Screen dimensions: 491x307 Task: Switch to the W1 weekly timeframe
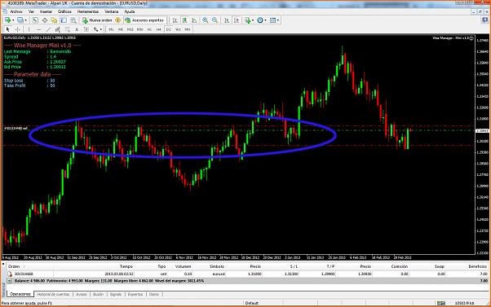pyautogui.click(x=178, y=29)
